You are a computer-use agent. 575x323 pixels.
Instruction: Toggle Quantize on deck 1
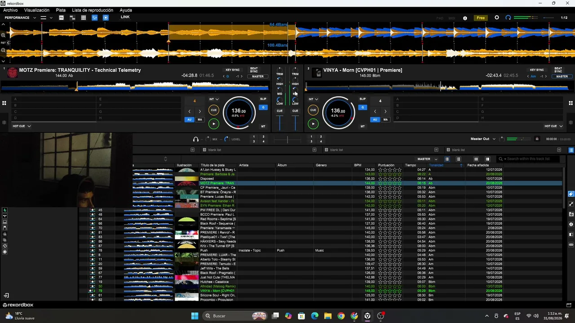click(263, 107)
